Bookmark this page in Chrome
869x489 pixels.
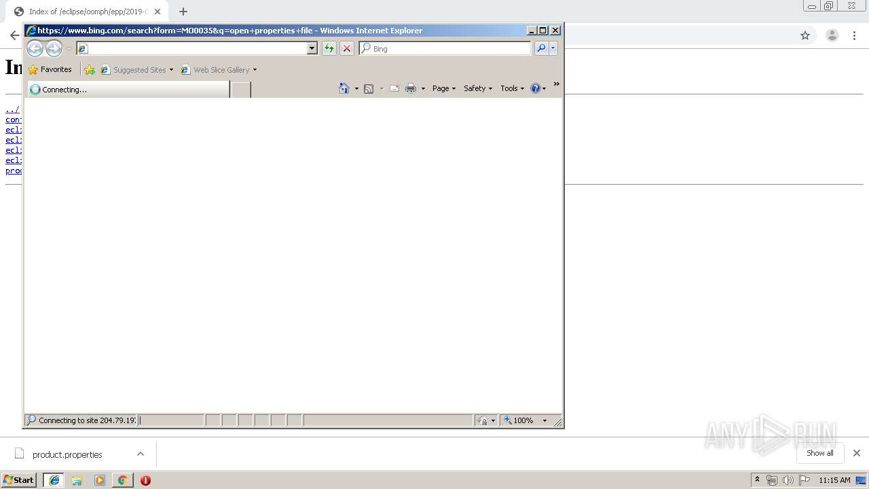(x=805, y=35)
